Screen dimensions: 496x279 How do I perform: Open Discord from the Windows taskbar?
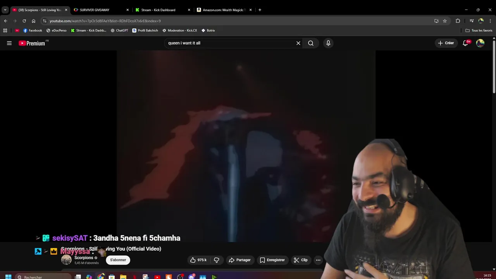191,277
